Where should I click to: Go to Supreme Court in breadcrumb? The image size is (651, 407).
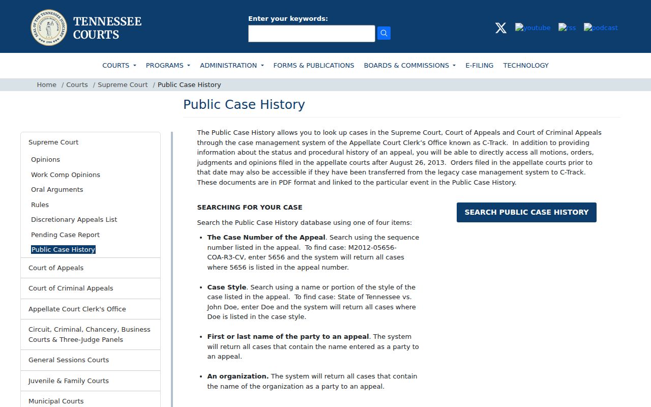tap(123, 85)
